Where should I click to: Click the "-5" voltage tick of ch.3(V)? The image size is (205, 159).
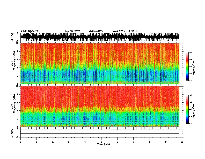17,137
